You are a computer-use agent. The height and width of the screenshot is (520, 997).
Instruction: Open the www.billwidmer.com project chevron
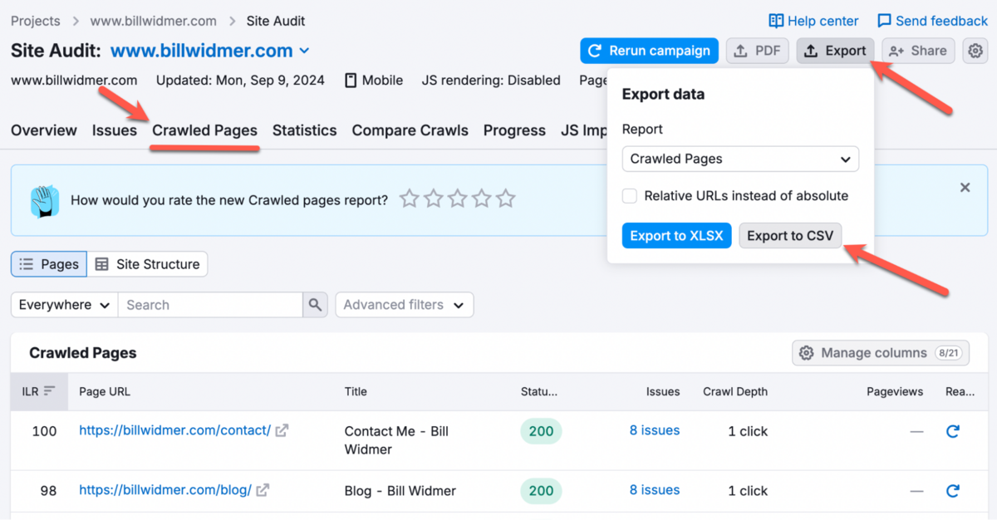click(304, 51)
